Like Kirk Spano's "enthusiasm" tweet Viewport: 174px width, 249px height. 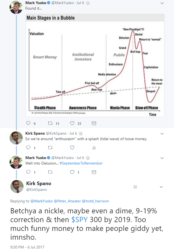pos(72,148)
